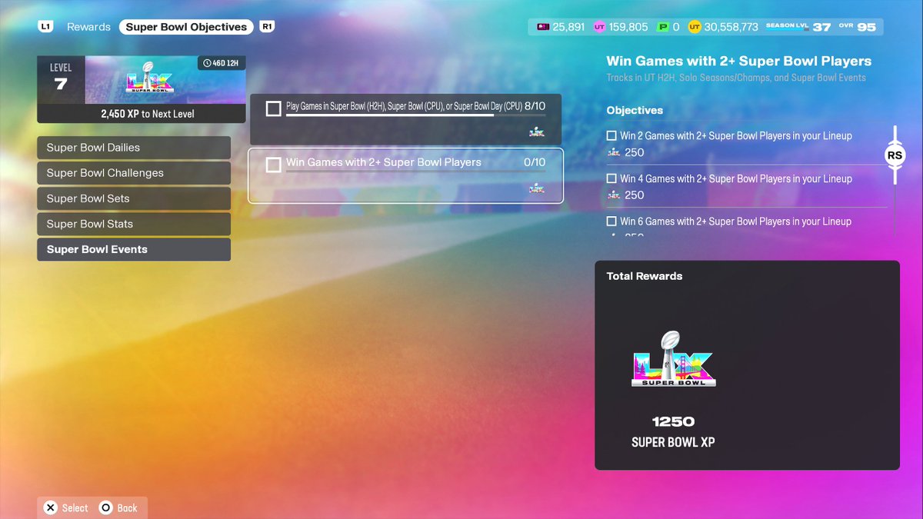The height and width of the screenshot is (519, 923).
Task: Check the Win 2 Games objective checkbox
Action: click(x=611, y=135)
